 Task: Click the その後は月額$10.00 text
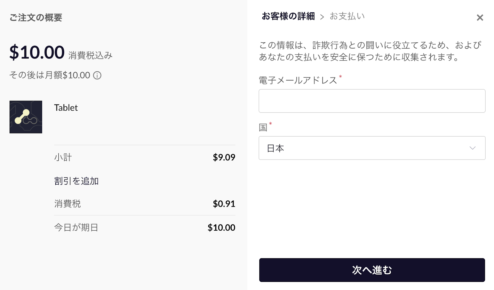pyautogui.click(x=50, y=75)
